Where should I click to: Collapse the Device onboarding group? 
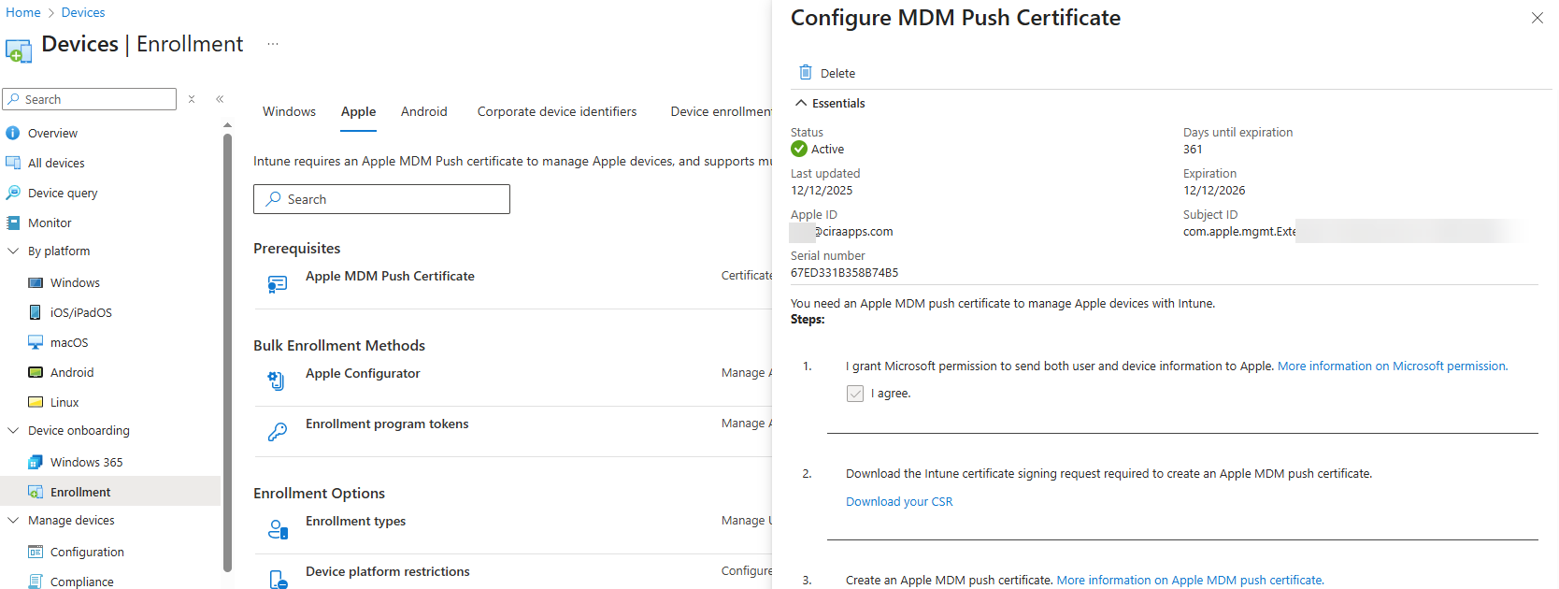pos(13,430)
